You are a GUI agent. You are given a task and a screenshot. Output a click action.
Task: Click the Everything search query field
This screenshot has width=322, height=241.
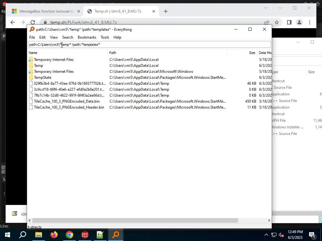[149, 45]
